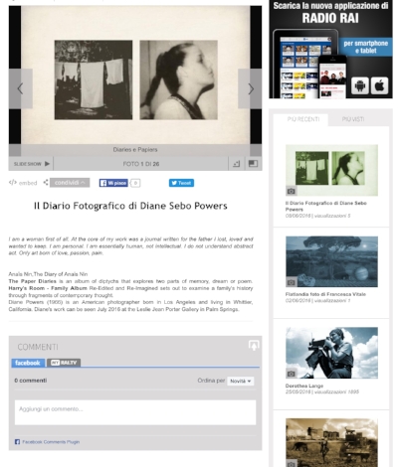Open Il Diario Fotografico sidebar link
Viewport: 398px width, 467px height.
pos(325,206)
